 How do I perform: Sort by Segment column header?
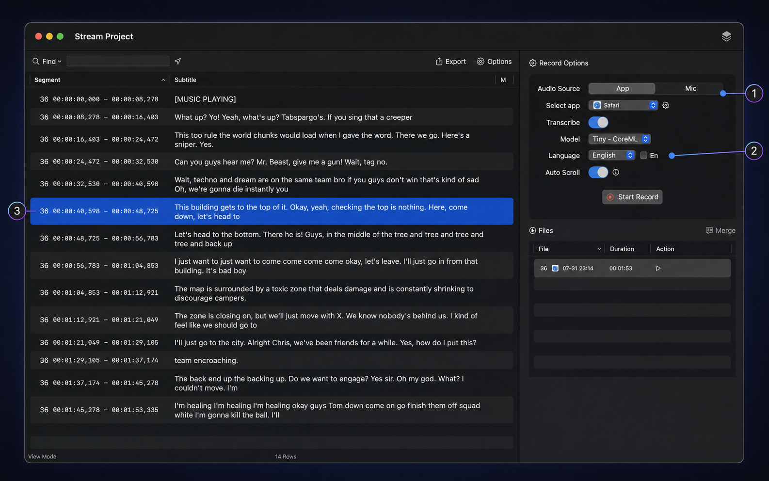click(99, 80)
